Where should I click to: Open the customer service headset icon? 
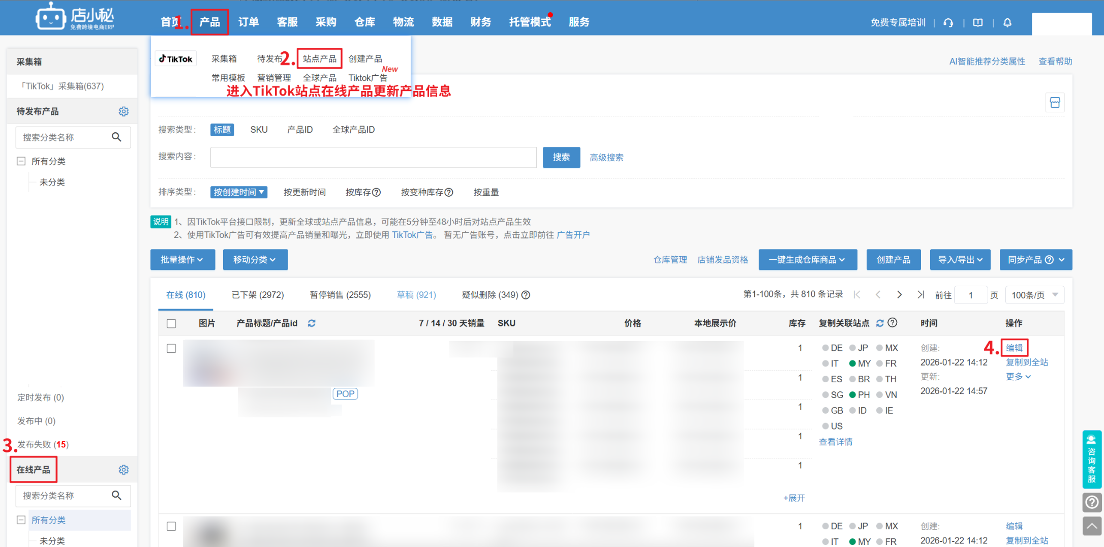948,22
